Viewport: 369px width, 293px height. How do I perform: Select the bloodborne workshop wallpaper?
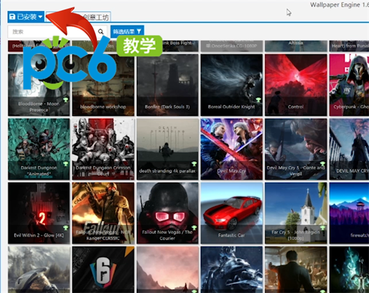tap(103, 85)
